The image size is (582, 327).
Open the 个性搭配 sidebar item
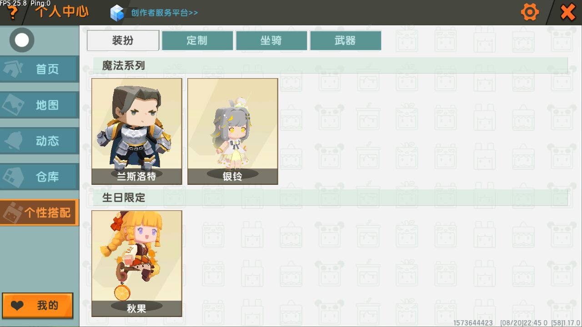(x=39, y=213)
